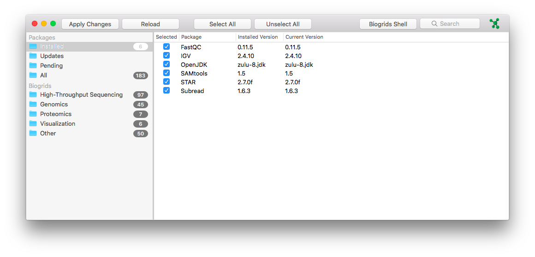Click the Visualization folder icon
Viewport: 535px width, 257px height.
pos(33,123)
